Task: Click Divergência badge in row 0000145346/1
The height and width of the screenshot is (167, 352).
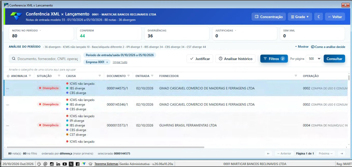Action: click(x=49, y=104)
